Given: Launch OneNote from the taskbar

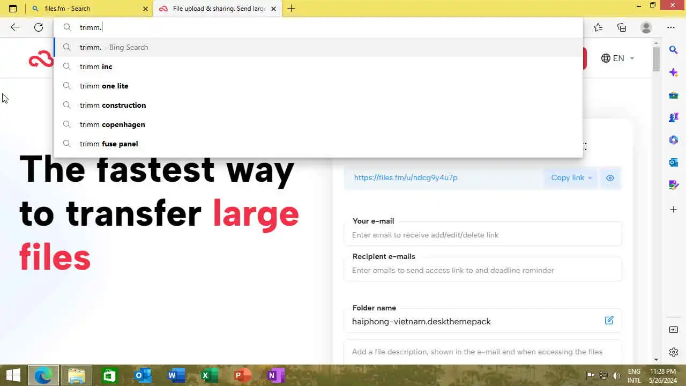Looking at the screenshot, I should click(x=275, y=375).
